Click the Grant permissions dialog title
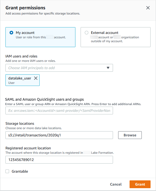Image resolution: width=156 pixels, height=191 pixels. [25, 8]
